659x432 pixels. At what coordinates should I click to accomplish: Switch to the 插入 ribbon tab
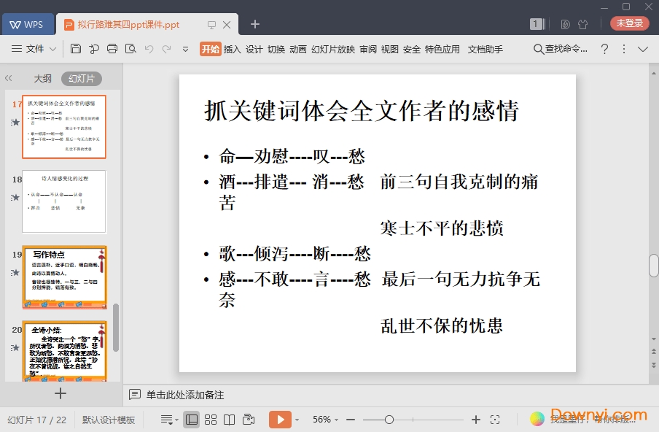(232, 50)
